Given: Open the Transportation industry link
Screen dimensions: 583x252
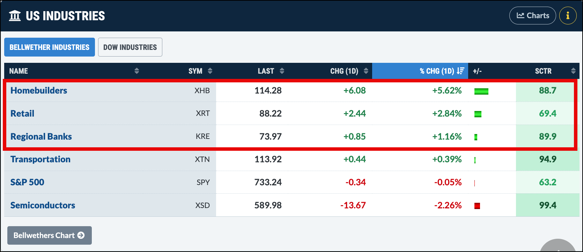Looking at the screenshot, I should (x=40, y=159).
